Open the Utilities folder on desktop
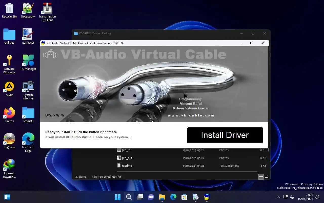 click(x=9, y=37)
